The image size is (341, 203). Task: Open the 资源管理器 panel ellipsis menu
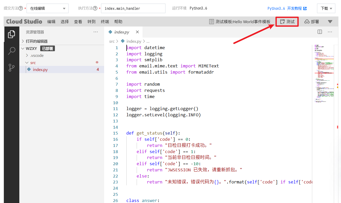pos(96,32)
